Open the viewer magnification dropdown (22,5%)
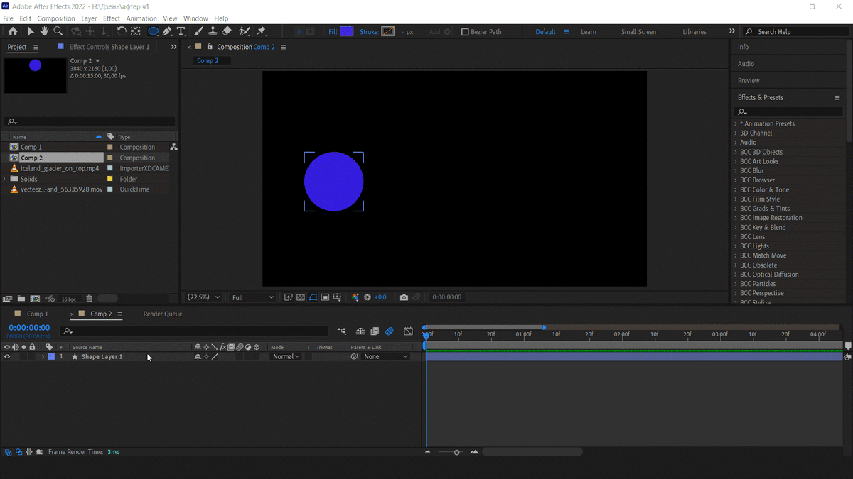853x479 pixels. pyautogui.click(x=203, y=297)
